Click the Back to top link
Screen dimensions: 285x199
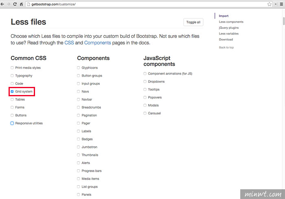(226, 48)
